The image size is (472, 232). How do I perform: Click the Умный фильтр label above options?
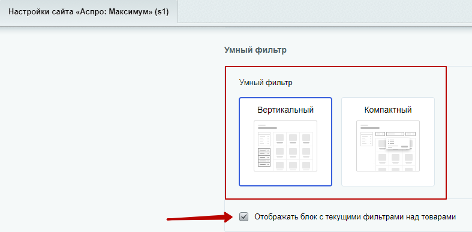[266, 83]
